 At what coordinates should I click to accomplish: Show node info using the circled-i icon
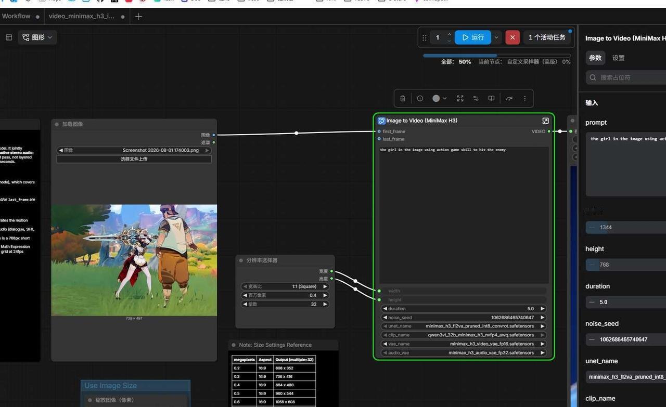pos(420,98)
